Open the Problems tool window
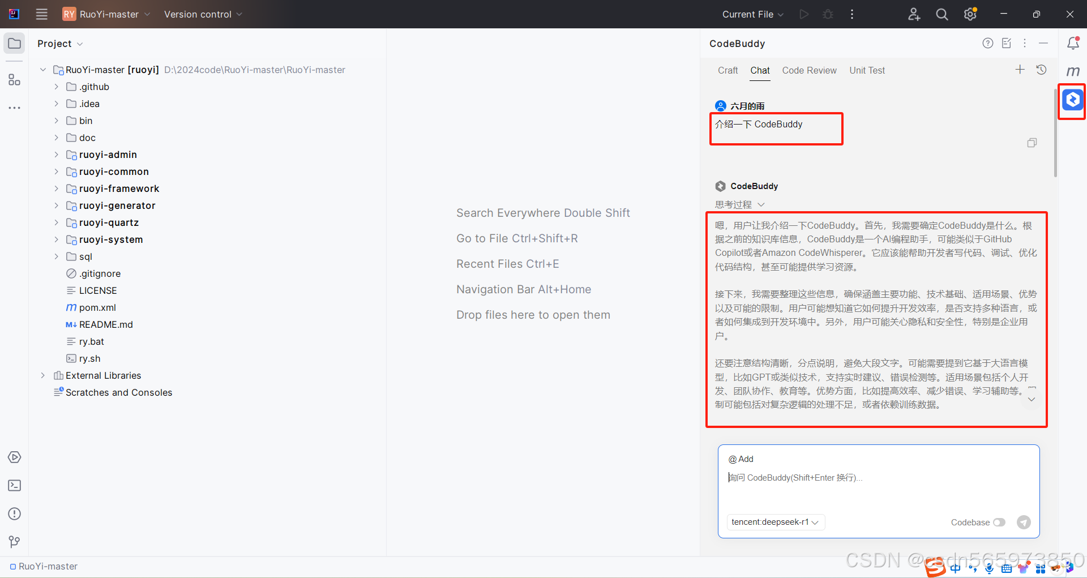 [x=15, y=513]
